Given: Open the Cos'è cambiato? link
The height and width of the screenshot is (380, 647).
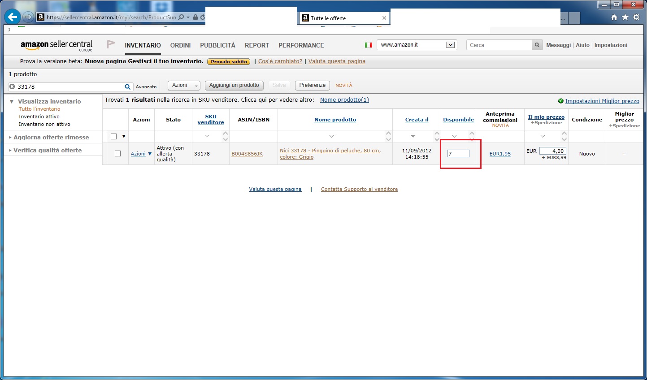Looking at the screenshot, I should (x=280, y=61).
